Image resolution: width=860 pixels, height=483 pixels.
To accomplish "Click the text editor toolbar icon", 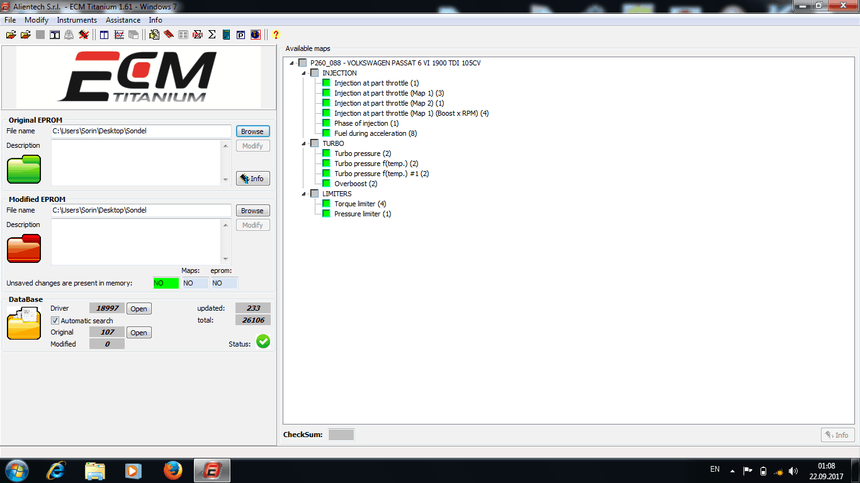I will pyautogui.click(x=55, y=35).
